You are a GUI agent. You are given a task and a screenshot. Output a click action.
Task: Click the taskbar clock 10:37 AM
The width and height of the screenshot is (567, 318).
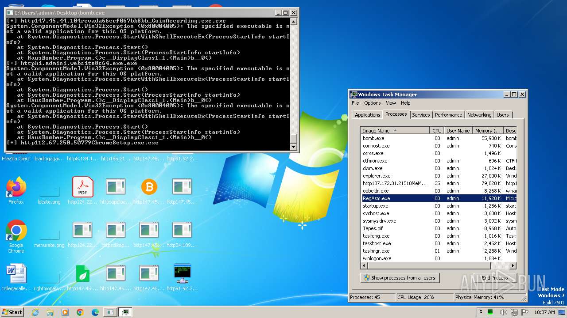click(x=544, y=312)
